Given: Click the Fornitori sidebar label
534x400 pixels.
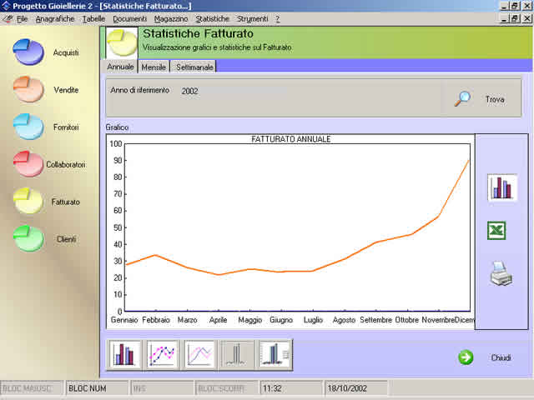Looking at the screenshot, I should (x=66, y=127).
